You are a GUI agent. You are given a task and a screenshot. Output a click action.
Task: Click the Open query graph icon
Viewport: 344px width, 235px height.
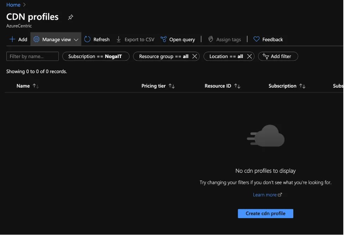[163, 39]
